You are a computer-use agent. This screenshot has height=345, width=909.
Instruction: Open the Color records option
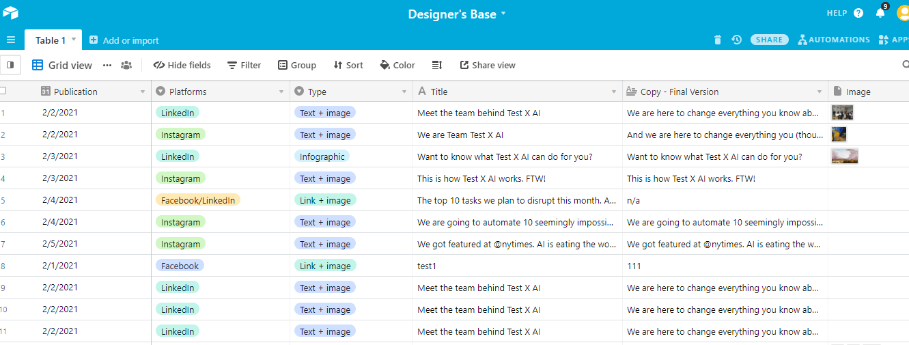click(x=397, y=65)
